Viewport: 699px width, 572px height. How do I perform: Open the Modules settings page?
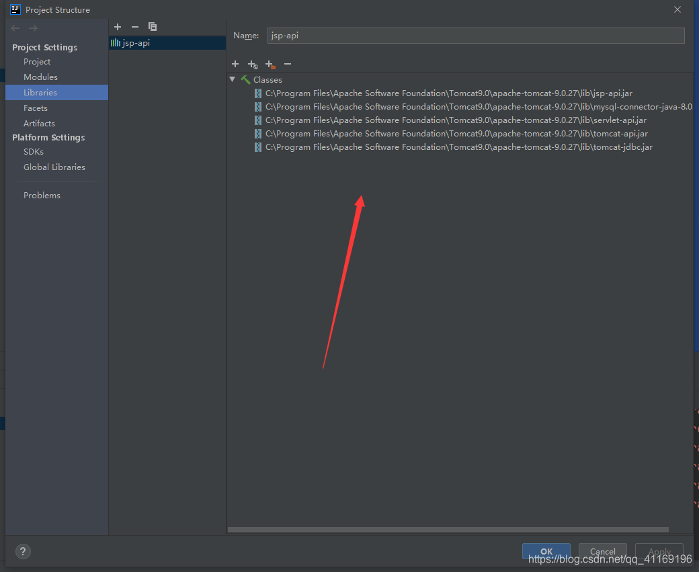[x=40, y=77]
